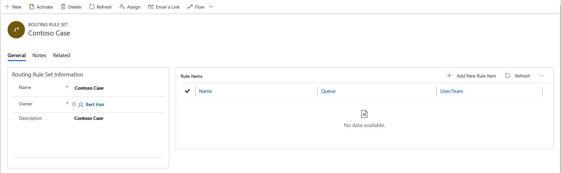Click the Routing Rule Set round icon
561x173 pixels.
(16, 30)
